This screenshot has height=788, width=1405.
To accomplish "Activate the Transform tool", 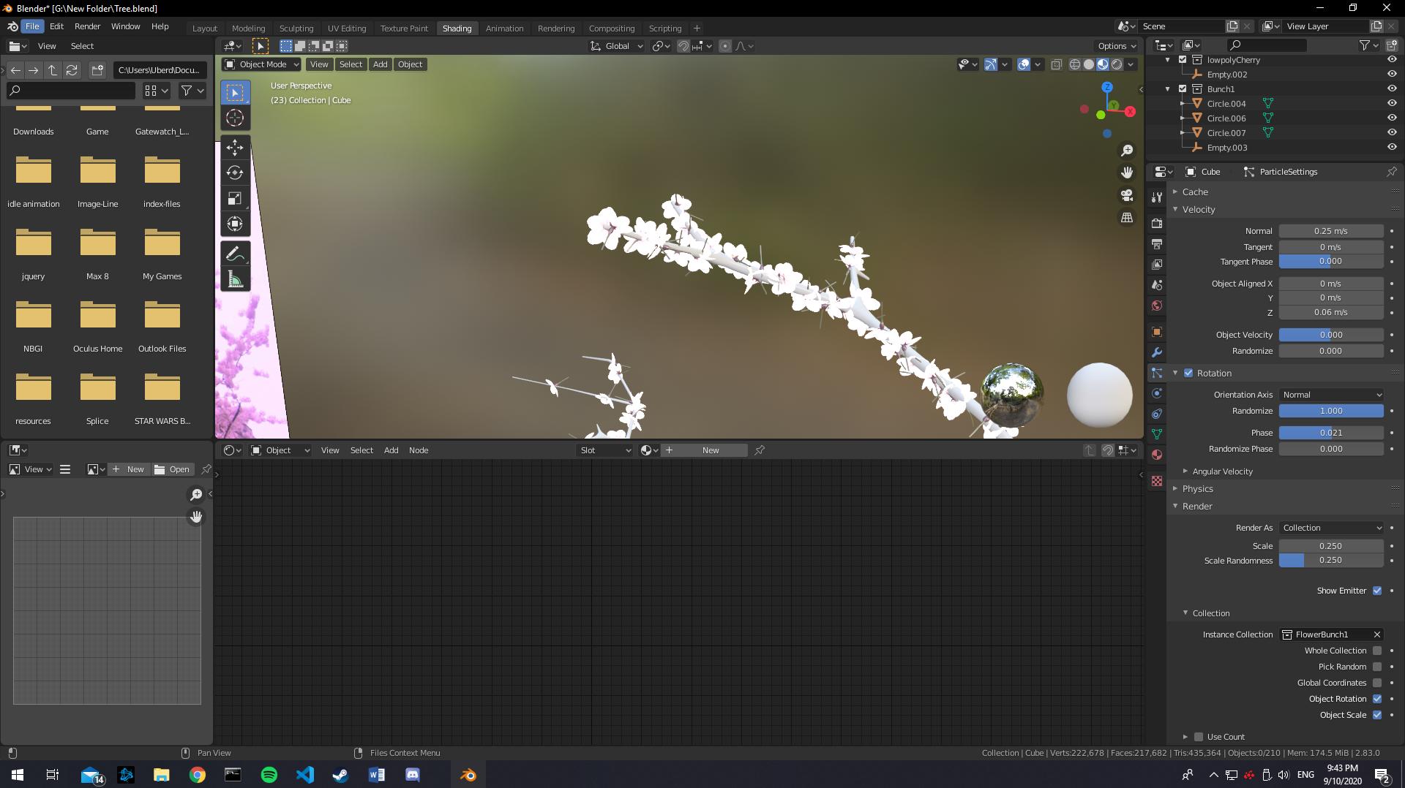I will click(x=235, y=224).
